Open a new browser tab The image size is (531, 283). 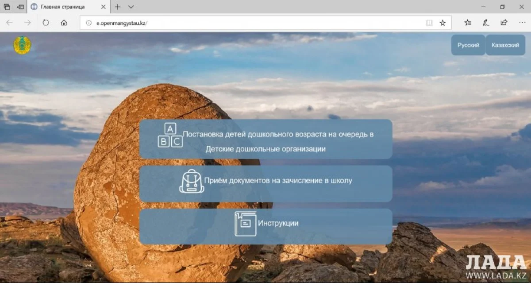[117, 7]
